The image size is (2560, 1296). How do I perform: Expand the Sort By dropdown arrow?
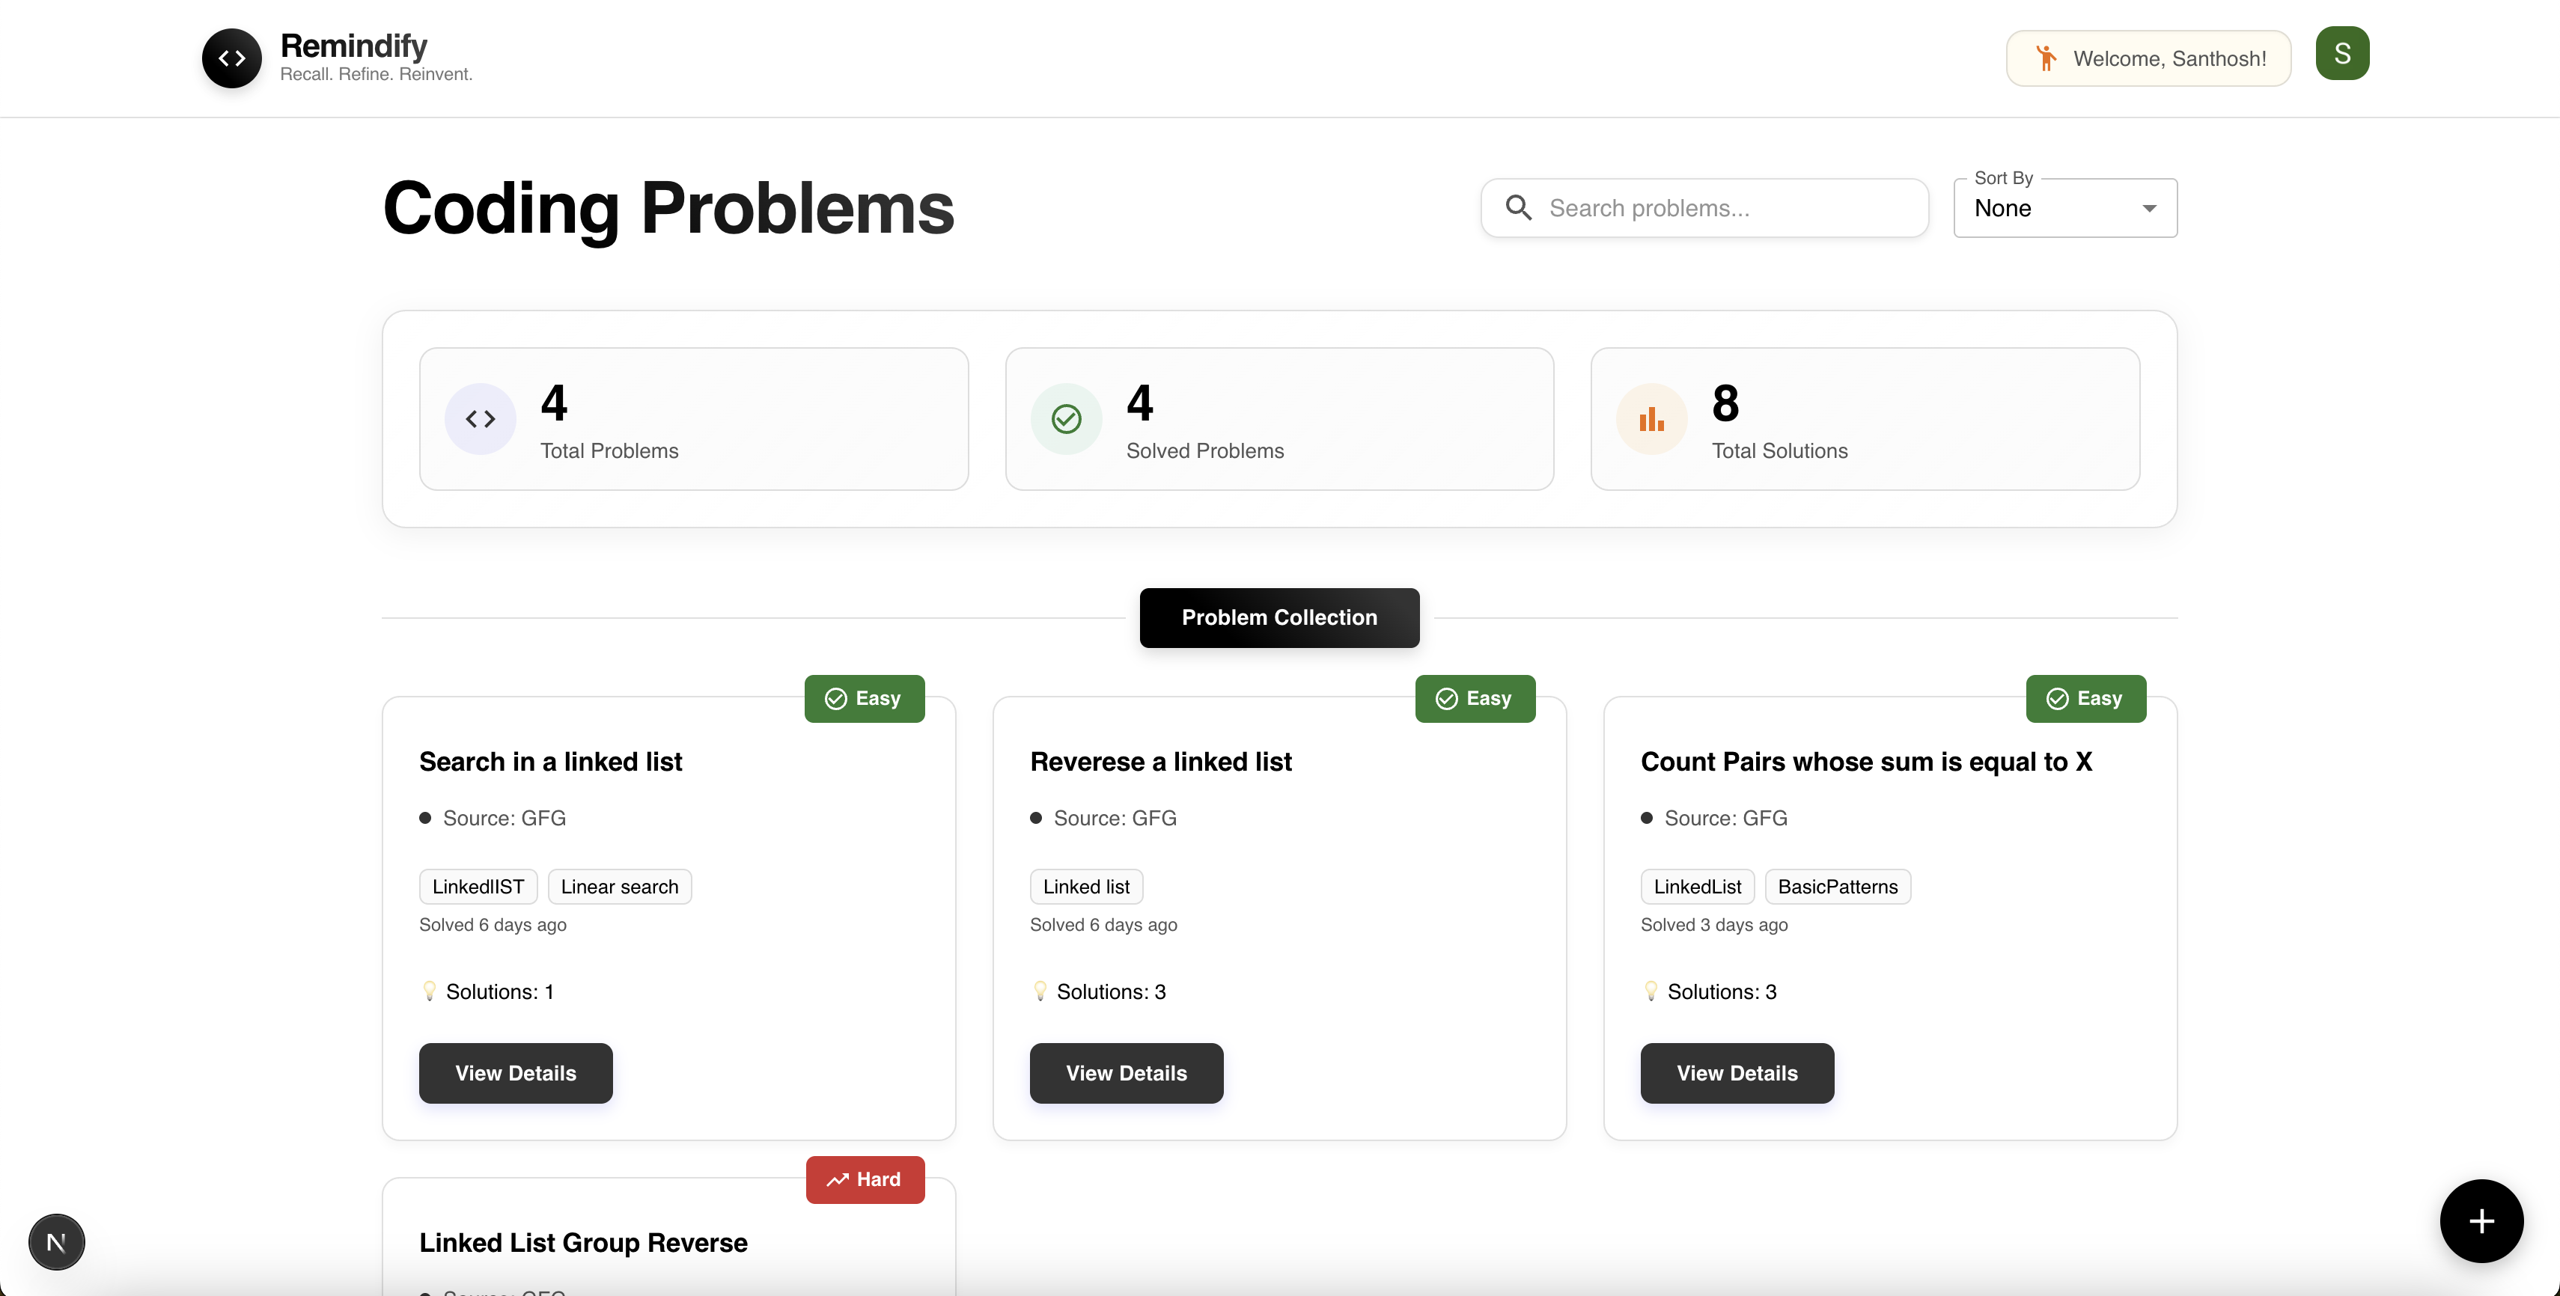click(x=2148, y=209)
